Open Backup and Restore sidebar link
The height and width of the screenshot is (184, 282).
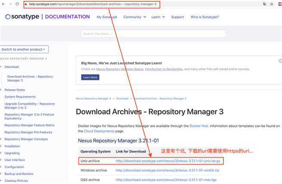[19, 174]
